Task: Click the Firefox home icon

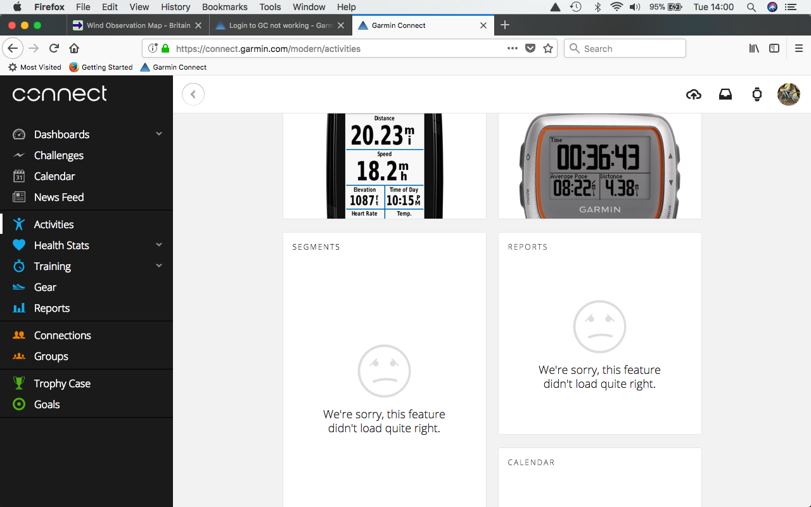Action: point(74,48)
